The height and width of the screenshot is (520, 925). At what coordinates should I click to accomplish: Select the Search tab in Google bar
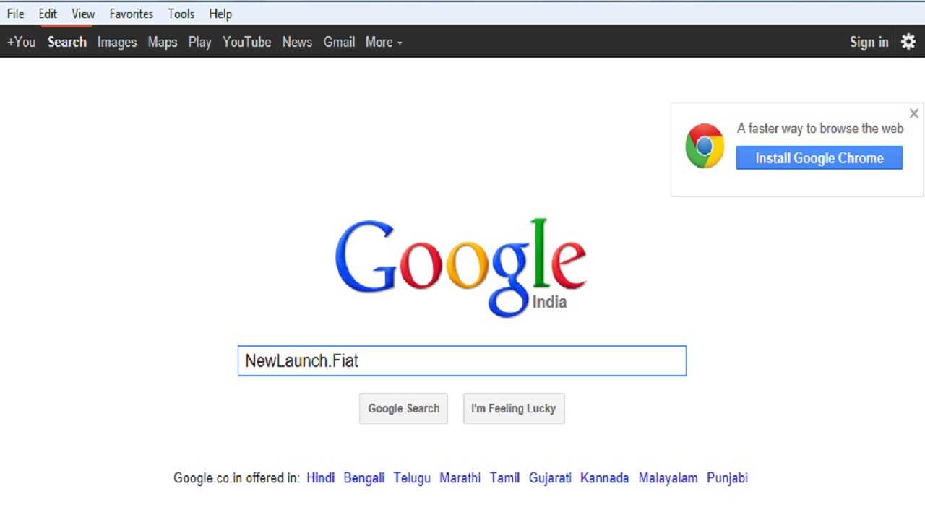[x=66, y=42]
